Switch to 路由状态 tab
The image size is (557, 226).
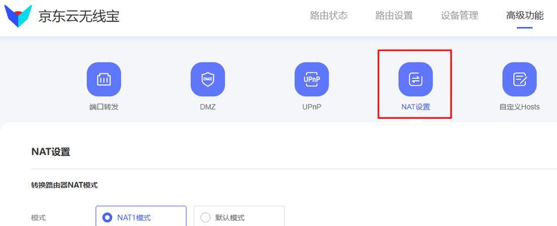coord(329,16)
